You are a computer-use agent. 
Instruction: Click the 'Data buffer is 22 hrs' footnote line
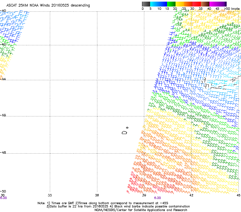coord(118,206)
